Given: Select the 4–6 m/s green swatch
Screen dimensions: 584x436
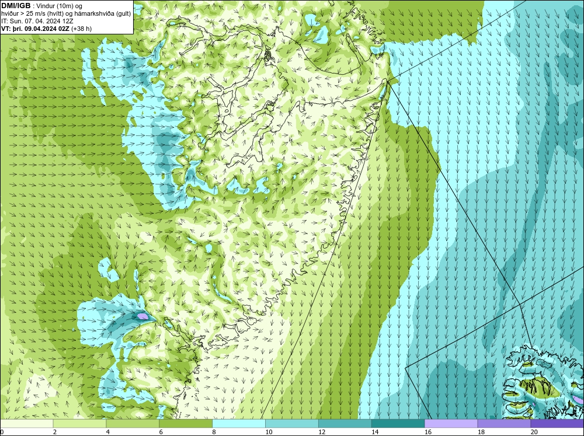Looking at the screenshot, I should pyautogui.click(x=133, y=424).
